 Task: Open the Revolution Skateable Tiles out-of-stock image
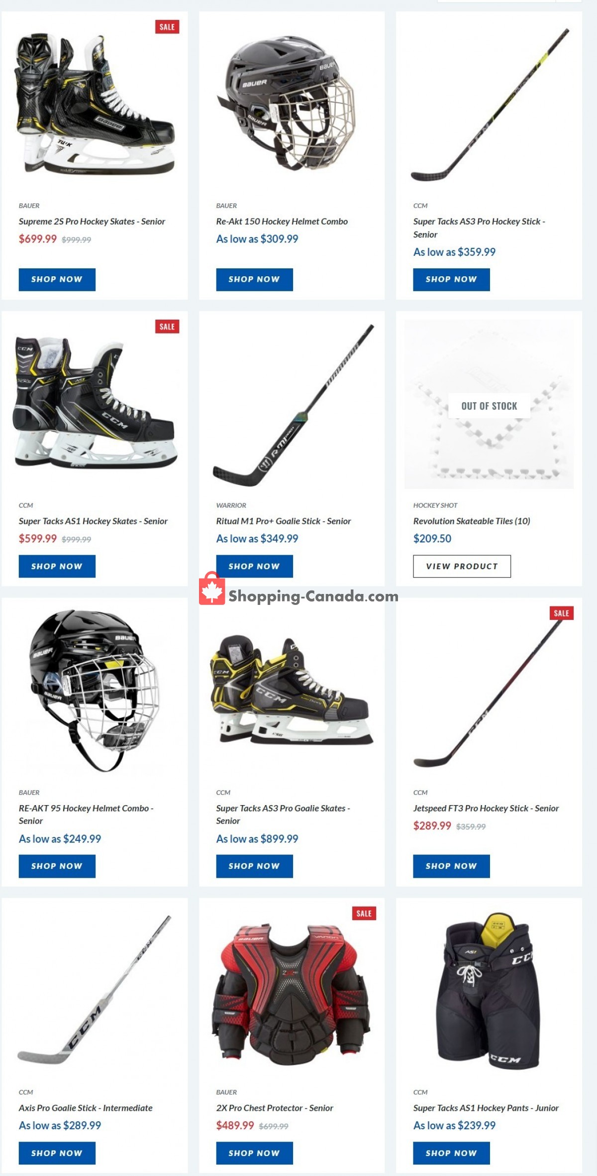pos(489,404)
